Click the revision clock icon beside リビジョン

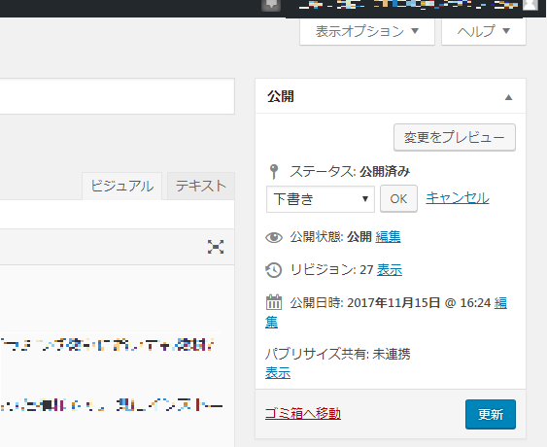[274, 270]
